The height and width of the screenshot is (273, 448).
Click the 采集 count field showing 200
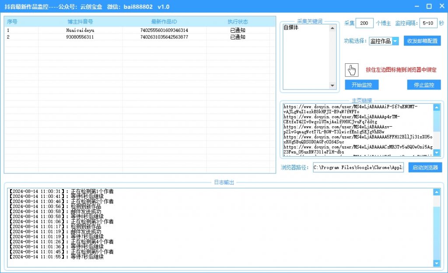(364, 24)
